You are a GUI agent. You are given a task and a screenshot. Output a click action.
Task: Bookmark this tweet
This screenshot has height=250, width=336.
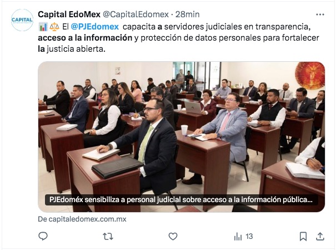tap(303, 237)
